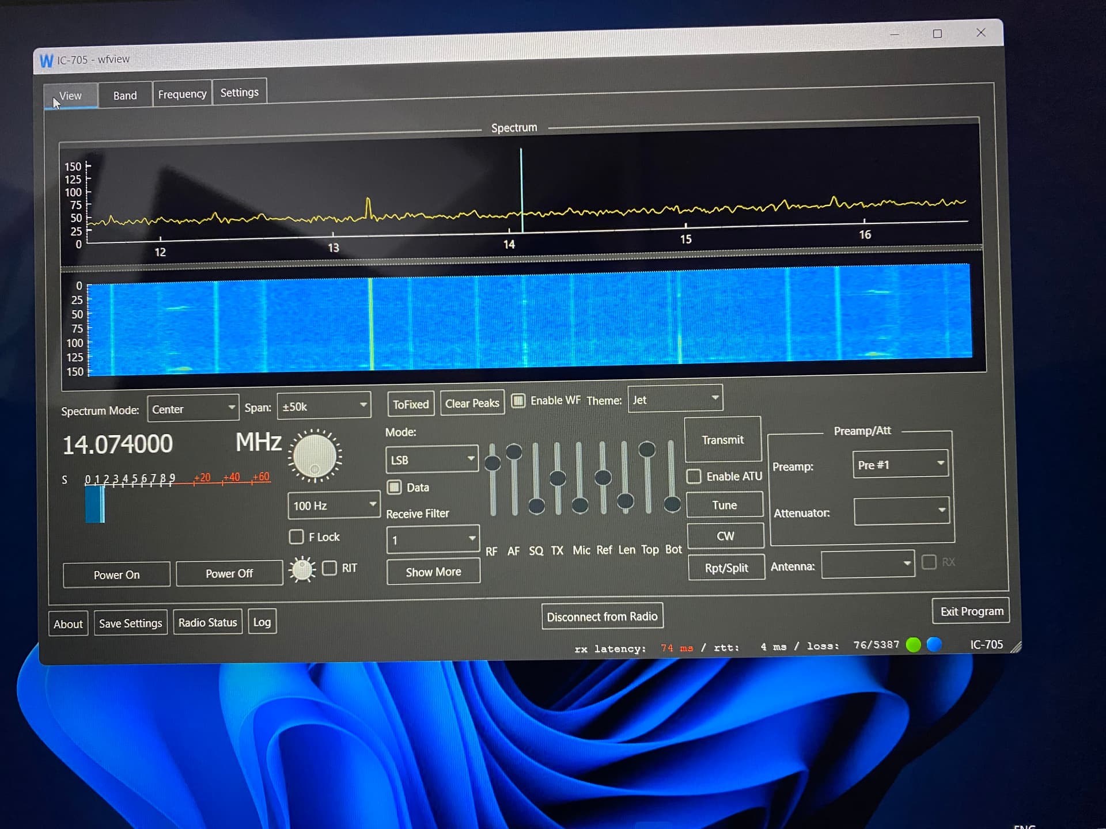Switch to the Settings tab
1106x829 pixels.
[x=240, y=92]
